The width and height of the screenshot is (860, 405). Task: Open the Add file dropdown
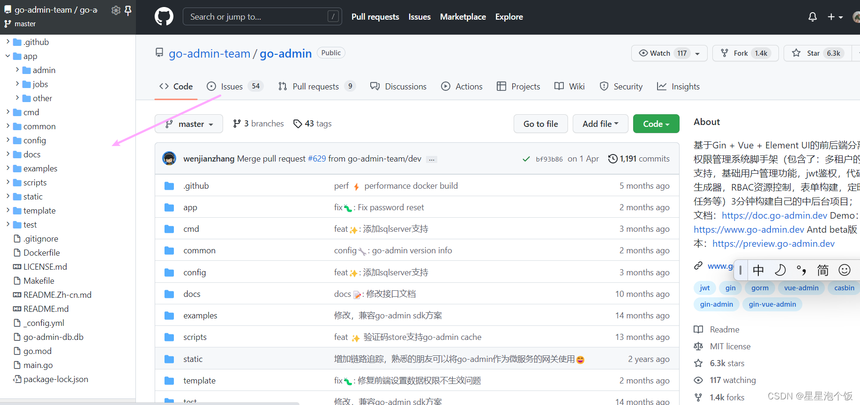click(x=600, y=124)
